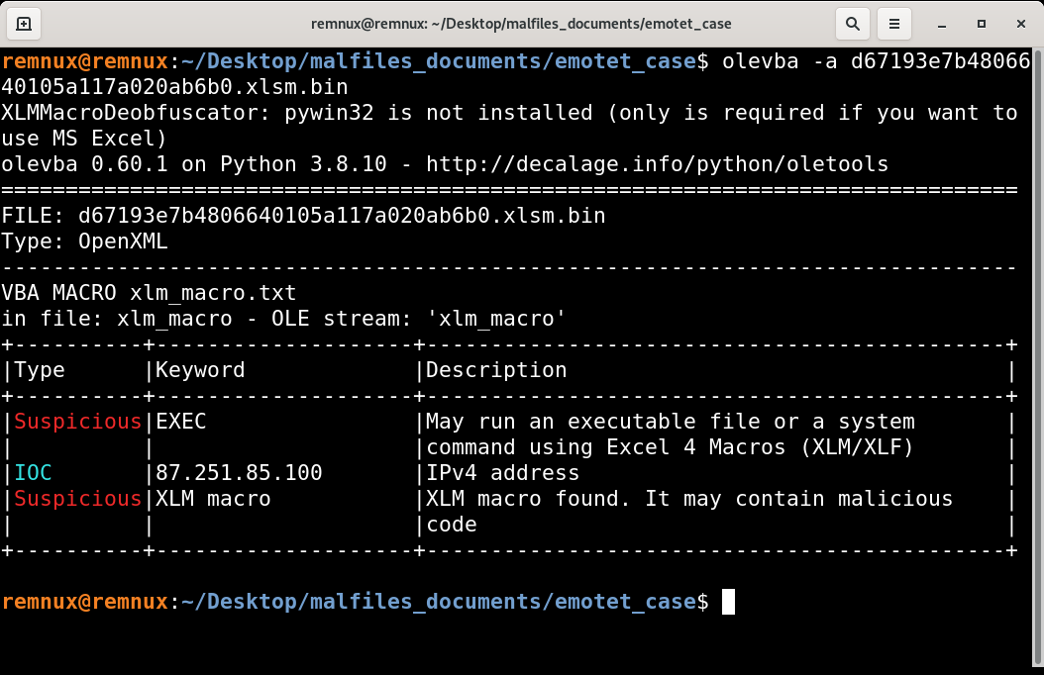Open a new terminal tab
Image resolution: width=1044 pixels, height=675 pixels.
coord(24,23)
